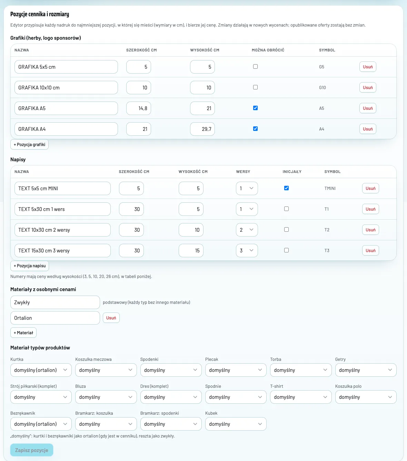
Task: Add a new text position
Action: [x=30, y=266]
